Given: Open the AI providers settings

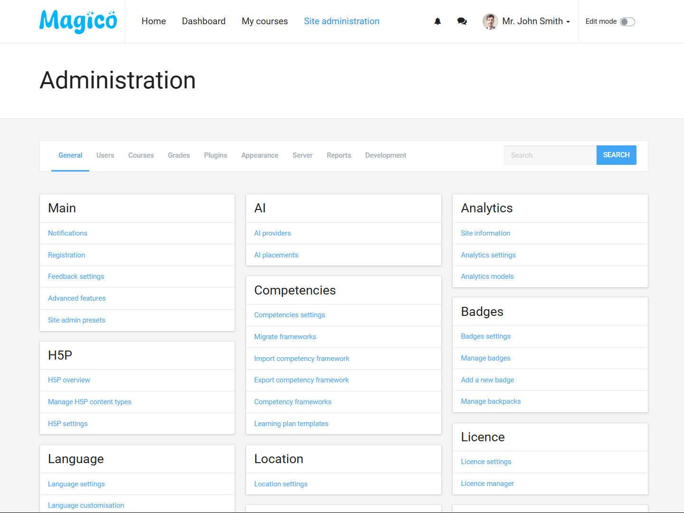Looking at the screenshot, I should point(272,233).
